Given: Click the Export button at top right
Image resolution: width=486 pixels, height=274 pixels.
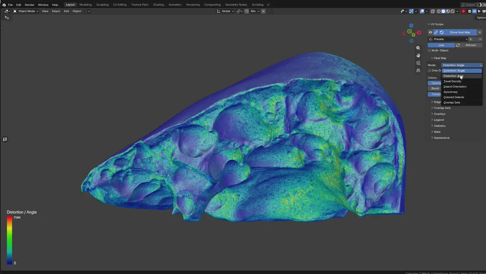Looking at the screenshot, I should 469,5.
